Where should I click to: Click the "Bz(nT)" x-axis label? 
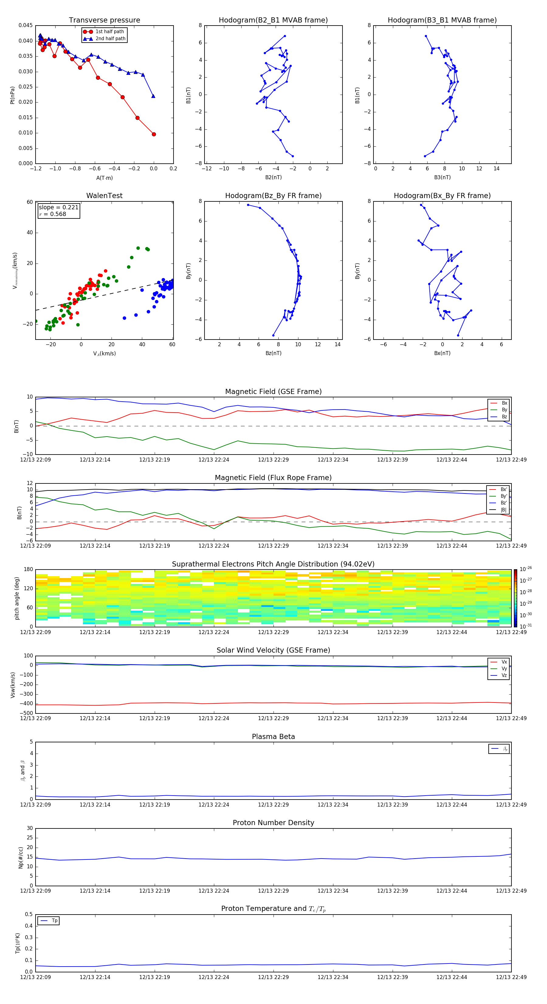point(273,353)
